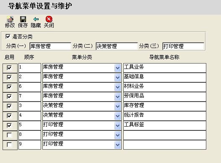Viewport: 221px width, 163px height.
Task: Open menu category dropdown for 工具业务
Action: 118,68
